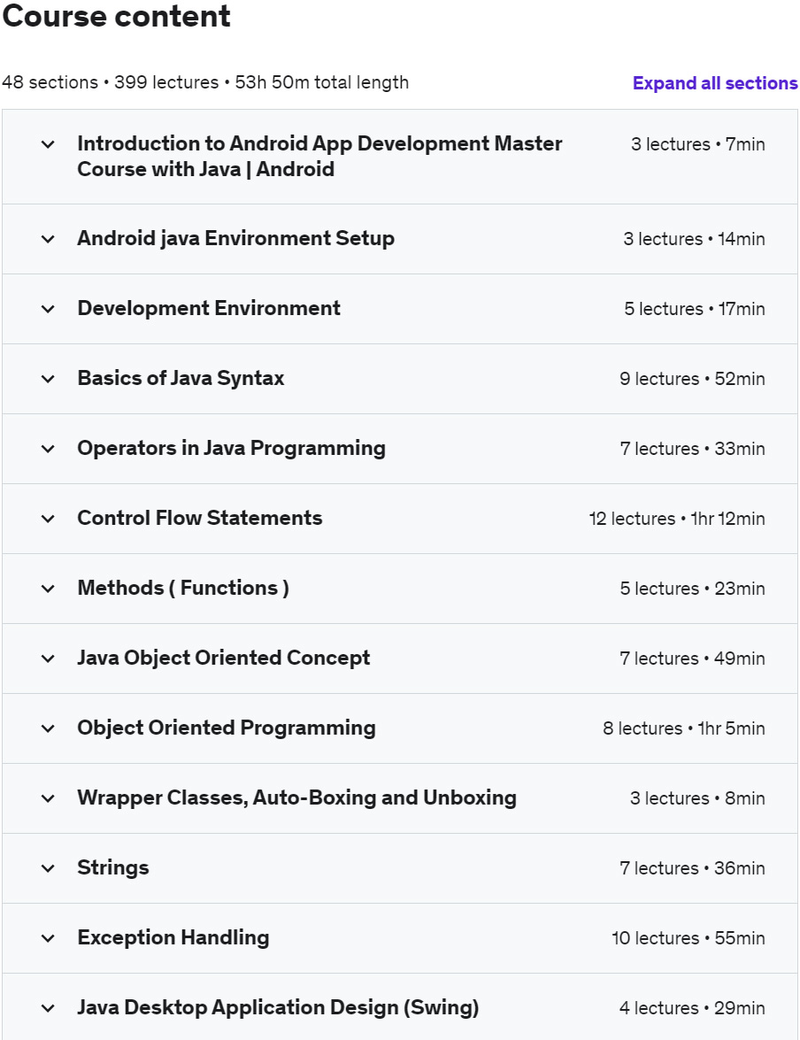This screenshot has height=1040, width=800.
Task: Click the Strings section chevron
Action: (x=48, y=868)
